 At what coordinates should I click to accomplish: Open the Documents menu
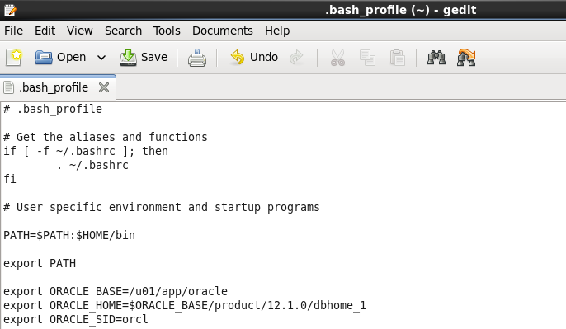223,31
